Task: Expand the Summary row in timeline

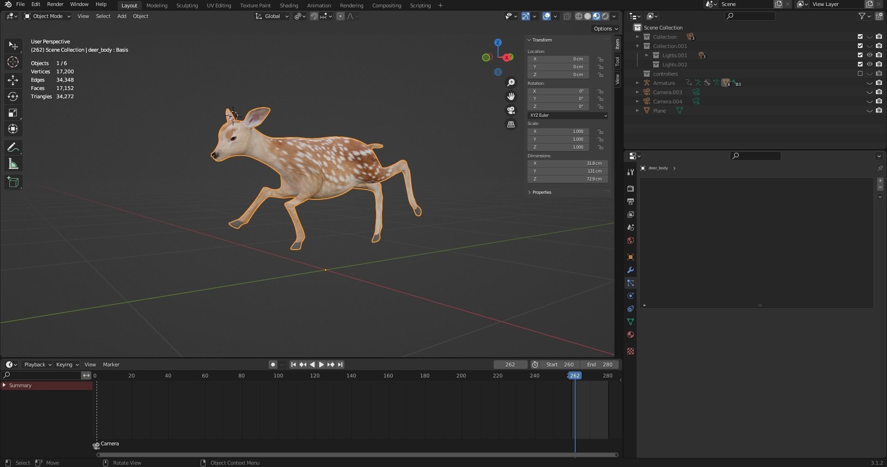Action: [x=4, y=385]
